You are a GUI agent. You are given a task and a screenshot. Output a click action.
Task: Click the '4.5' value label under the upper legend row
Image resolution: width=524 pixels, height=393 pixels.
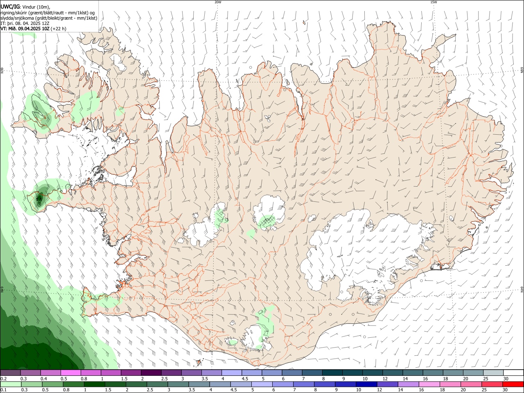pos(245,379)
